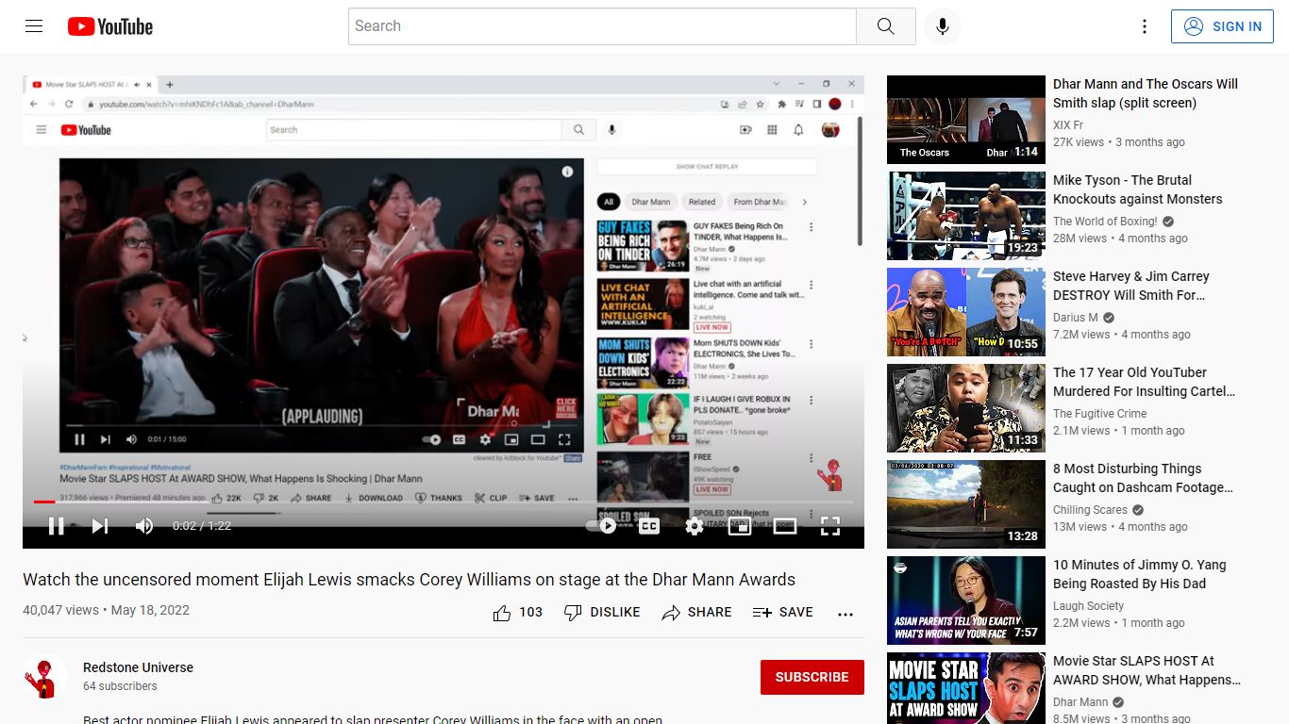Screen dimensions: 1289x724
Task: Open more actions ellipsis below video
Action: coord(845,613)
